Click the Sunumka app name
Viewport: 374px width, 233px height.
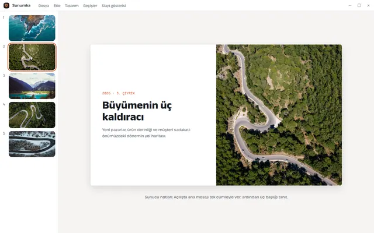click(x=21, y=5)
